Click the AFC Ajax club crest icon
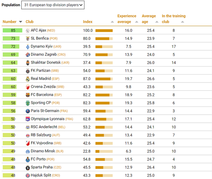The height and width of the screenshot is (179, 212). (x=28, y=30)
